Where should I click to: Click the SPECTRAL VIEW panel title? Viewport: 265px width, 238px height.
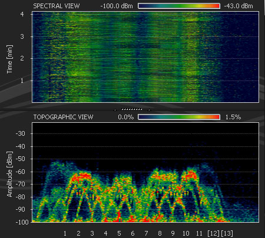click(57, 6)
